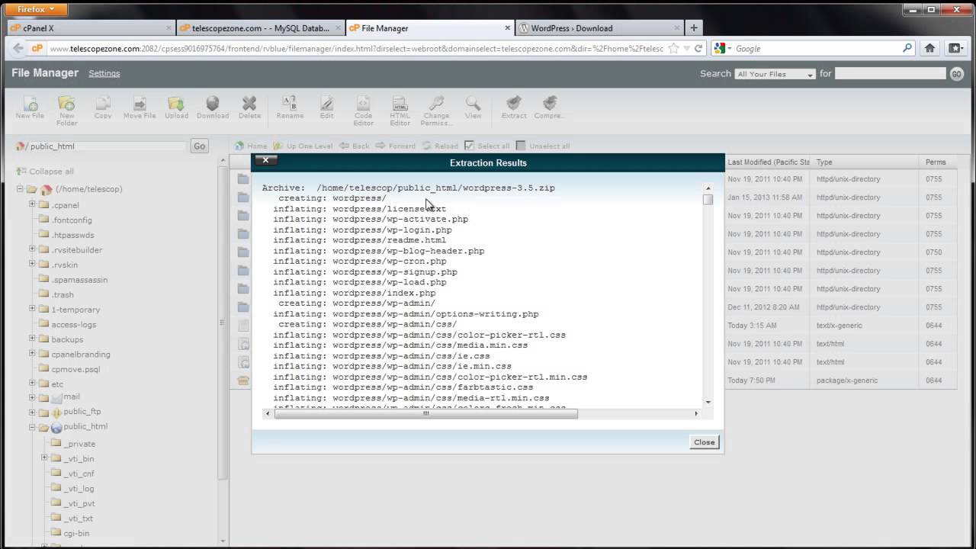The width and height of the screenshot is (976, 549).
Task: Open a new browser tab
Action: coord(693,28)
